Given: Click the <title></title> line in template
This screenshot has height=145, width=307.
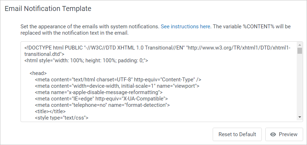Looking at the screenshot, I should pyautogui.click(x=50, y=111).
